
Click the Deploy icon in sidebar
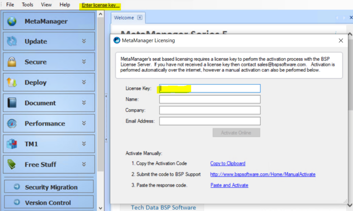pyautogui.click(x=11, y=82)
